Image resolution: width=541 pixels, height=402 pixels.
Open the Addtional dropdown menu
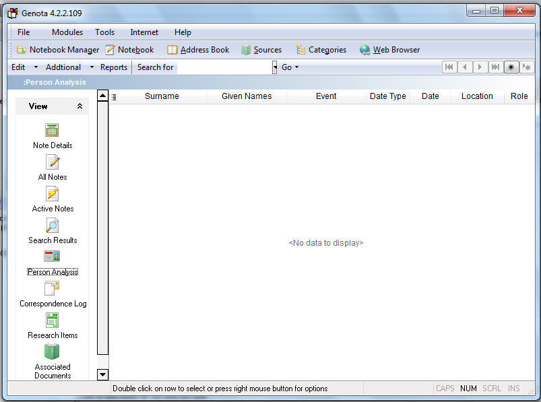coord(92,67)
